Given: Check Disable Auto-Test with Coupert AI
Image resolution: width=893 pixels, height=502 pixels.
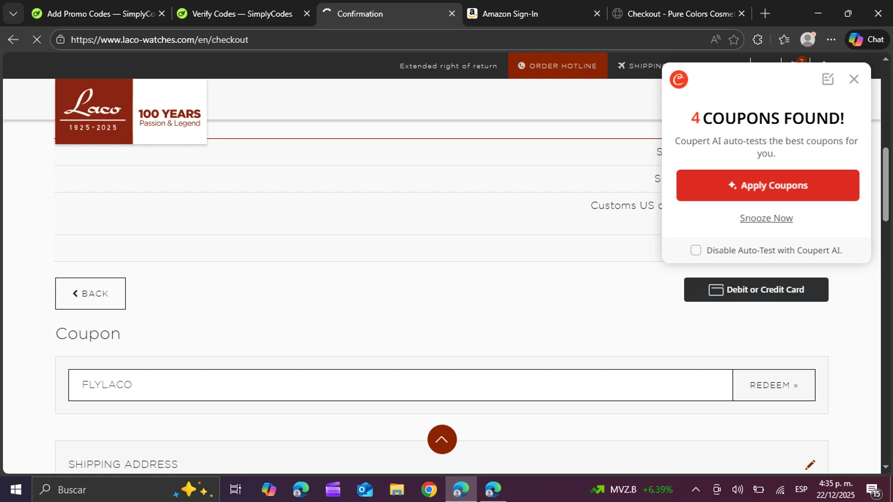Looking at the screenshot, I should (x=695, y=250).
